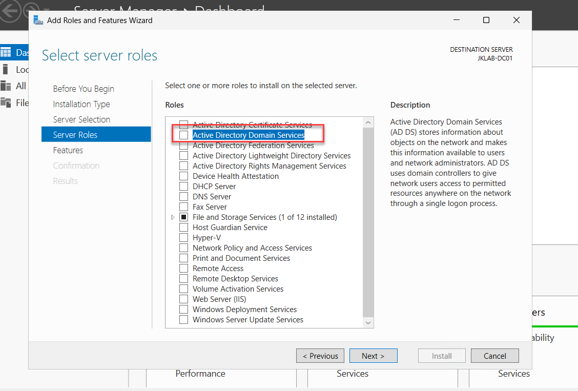Expand File and Storage Services tree node
Viewport: 578px width, 391px height.
click(x=173, y=217)
